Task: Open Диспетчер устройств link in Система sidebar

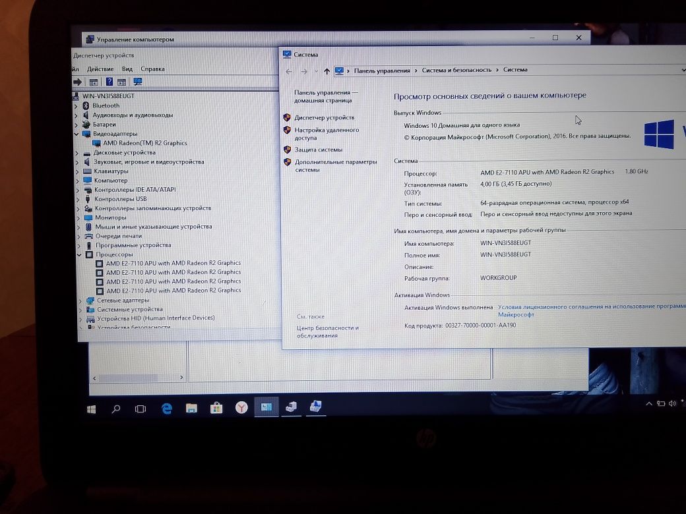Action: pos(324,117)
